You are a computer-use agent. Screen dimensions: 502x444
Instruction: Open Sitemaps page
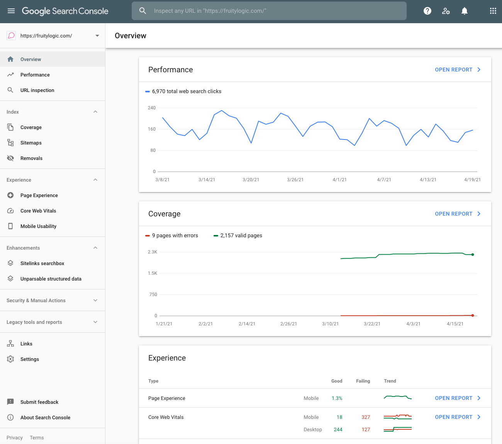click(x=53, y=143)
